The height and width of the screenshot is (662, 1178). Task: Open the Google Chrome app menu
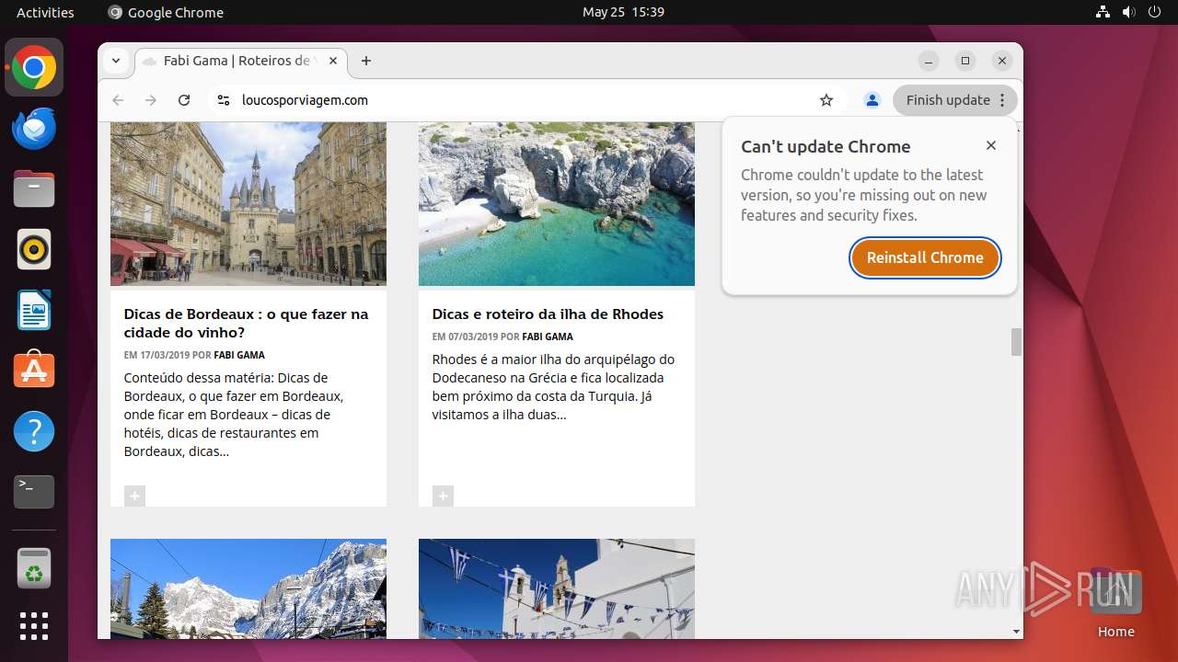[166, 12]
